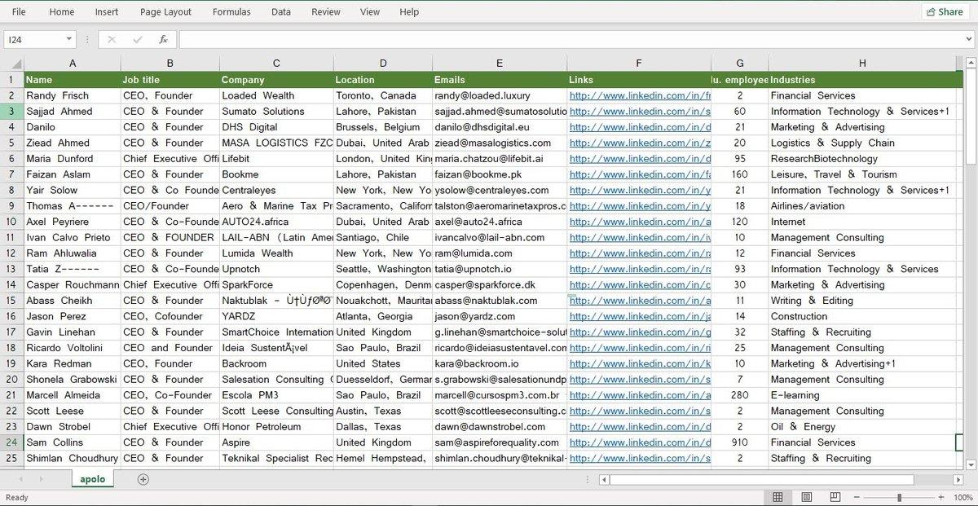Click the horizontal scrollbar track
This screenshot has width=978, height=506.
(781, 480)
